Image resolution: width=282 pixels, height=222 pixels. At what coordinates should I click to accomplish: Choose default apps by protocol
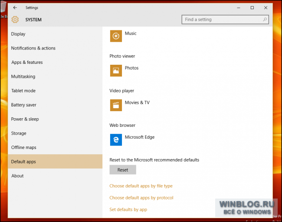tap(141, 198)
